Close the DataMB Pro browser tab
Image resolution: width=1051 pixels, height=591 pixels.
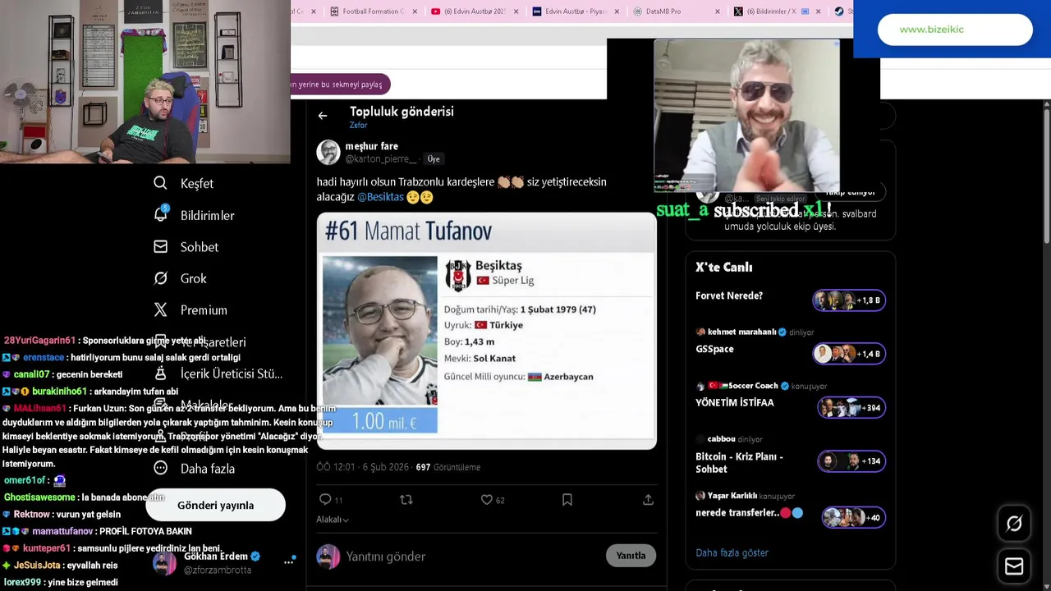(x=718, y=11)
